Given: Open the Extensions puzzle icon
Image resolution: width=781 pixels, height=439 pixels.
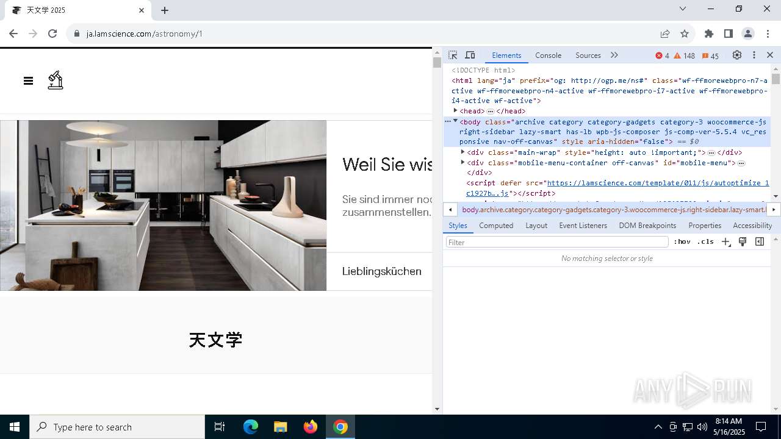Looking at the screenshot, I should click(709, 34).
